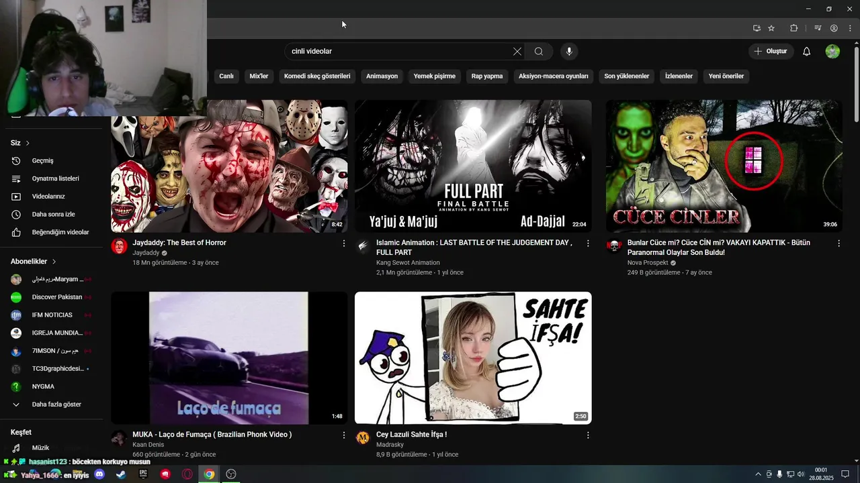Open Opera browser from the taskbar

click(187, 474)
